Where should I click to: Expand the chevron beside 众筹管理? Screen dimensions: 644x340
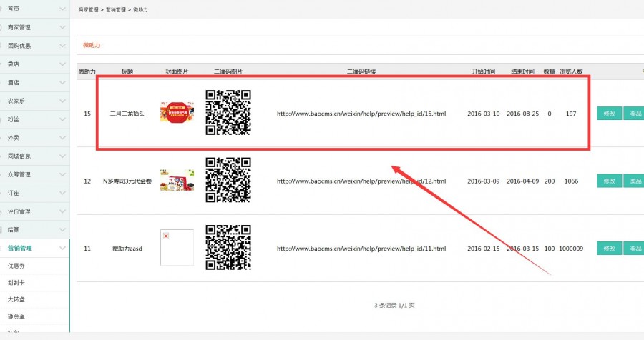point(62,174)
